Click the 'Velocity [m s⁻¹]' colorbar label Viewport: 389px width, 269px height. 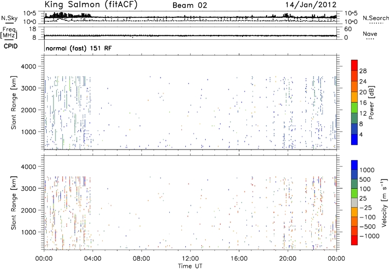coord(384,202)
